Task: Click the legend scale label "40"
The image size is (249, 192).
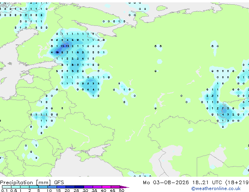Action: point(103,190)
